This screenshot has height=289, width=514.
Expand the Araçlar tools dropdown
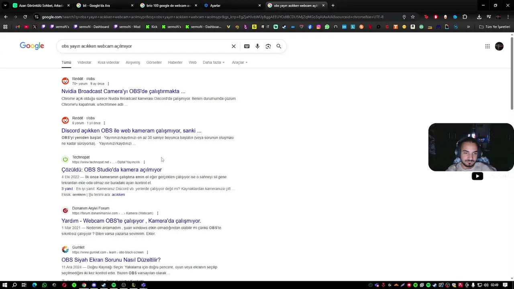coord(240,62)
